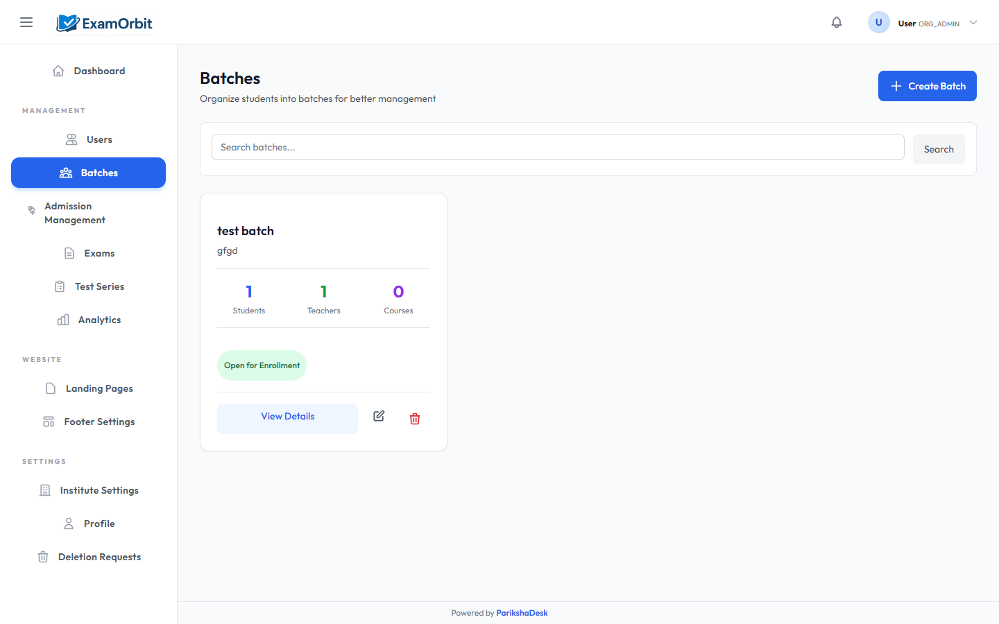Screen dimensions: 999x624
Task: Open the ParikshaDesk link
Action: (x=522, y=613)
